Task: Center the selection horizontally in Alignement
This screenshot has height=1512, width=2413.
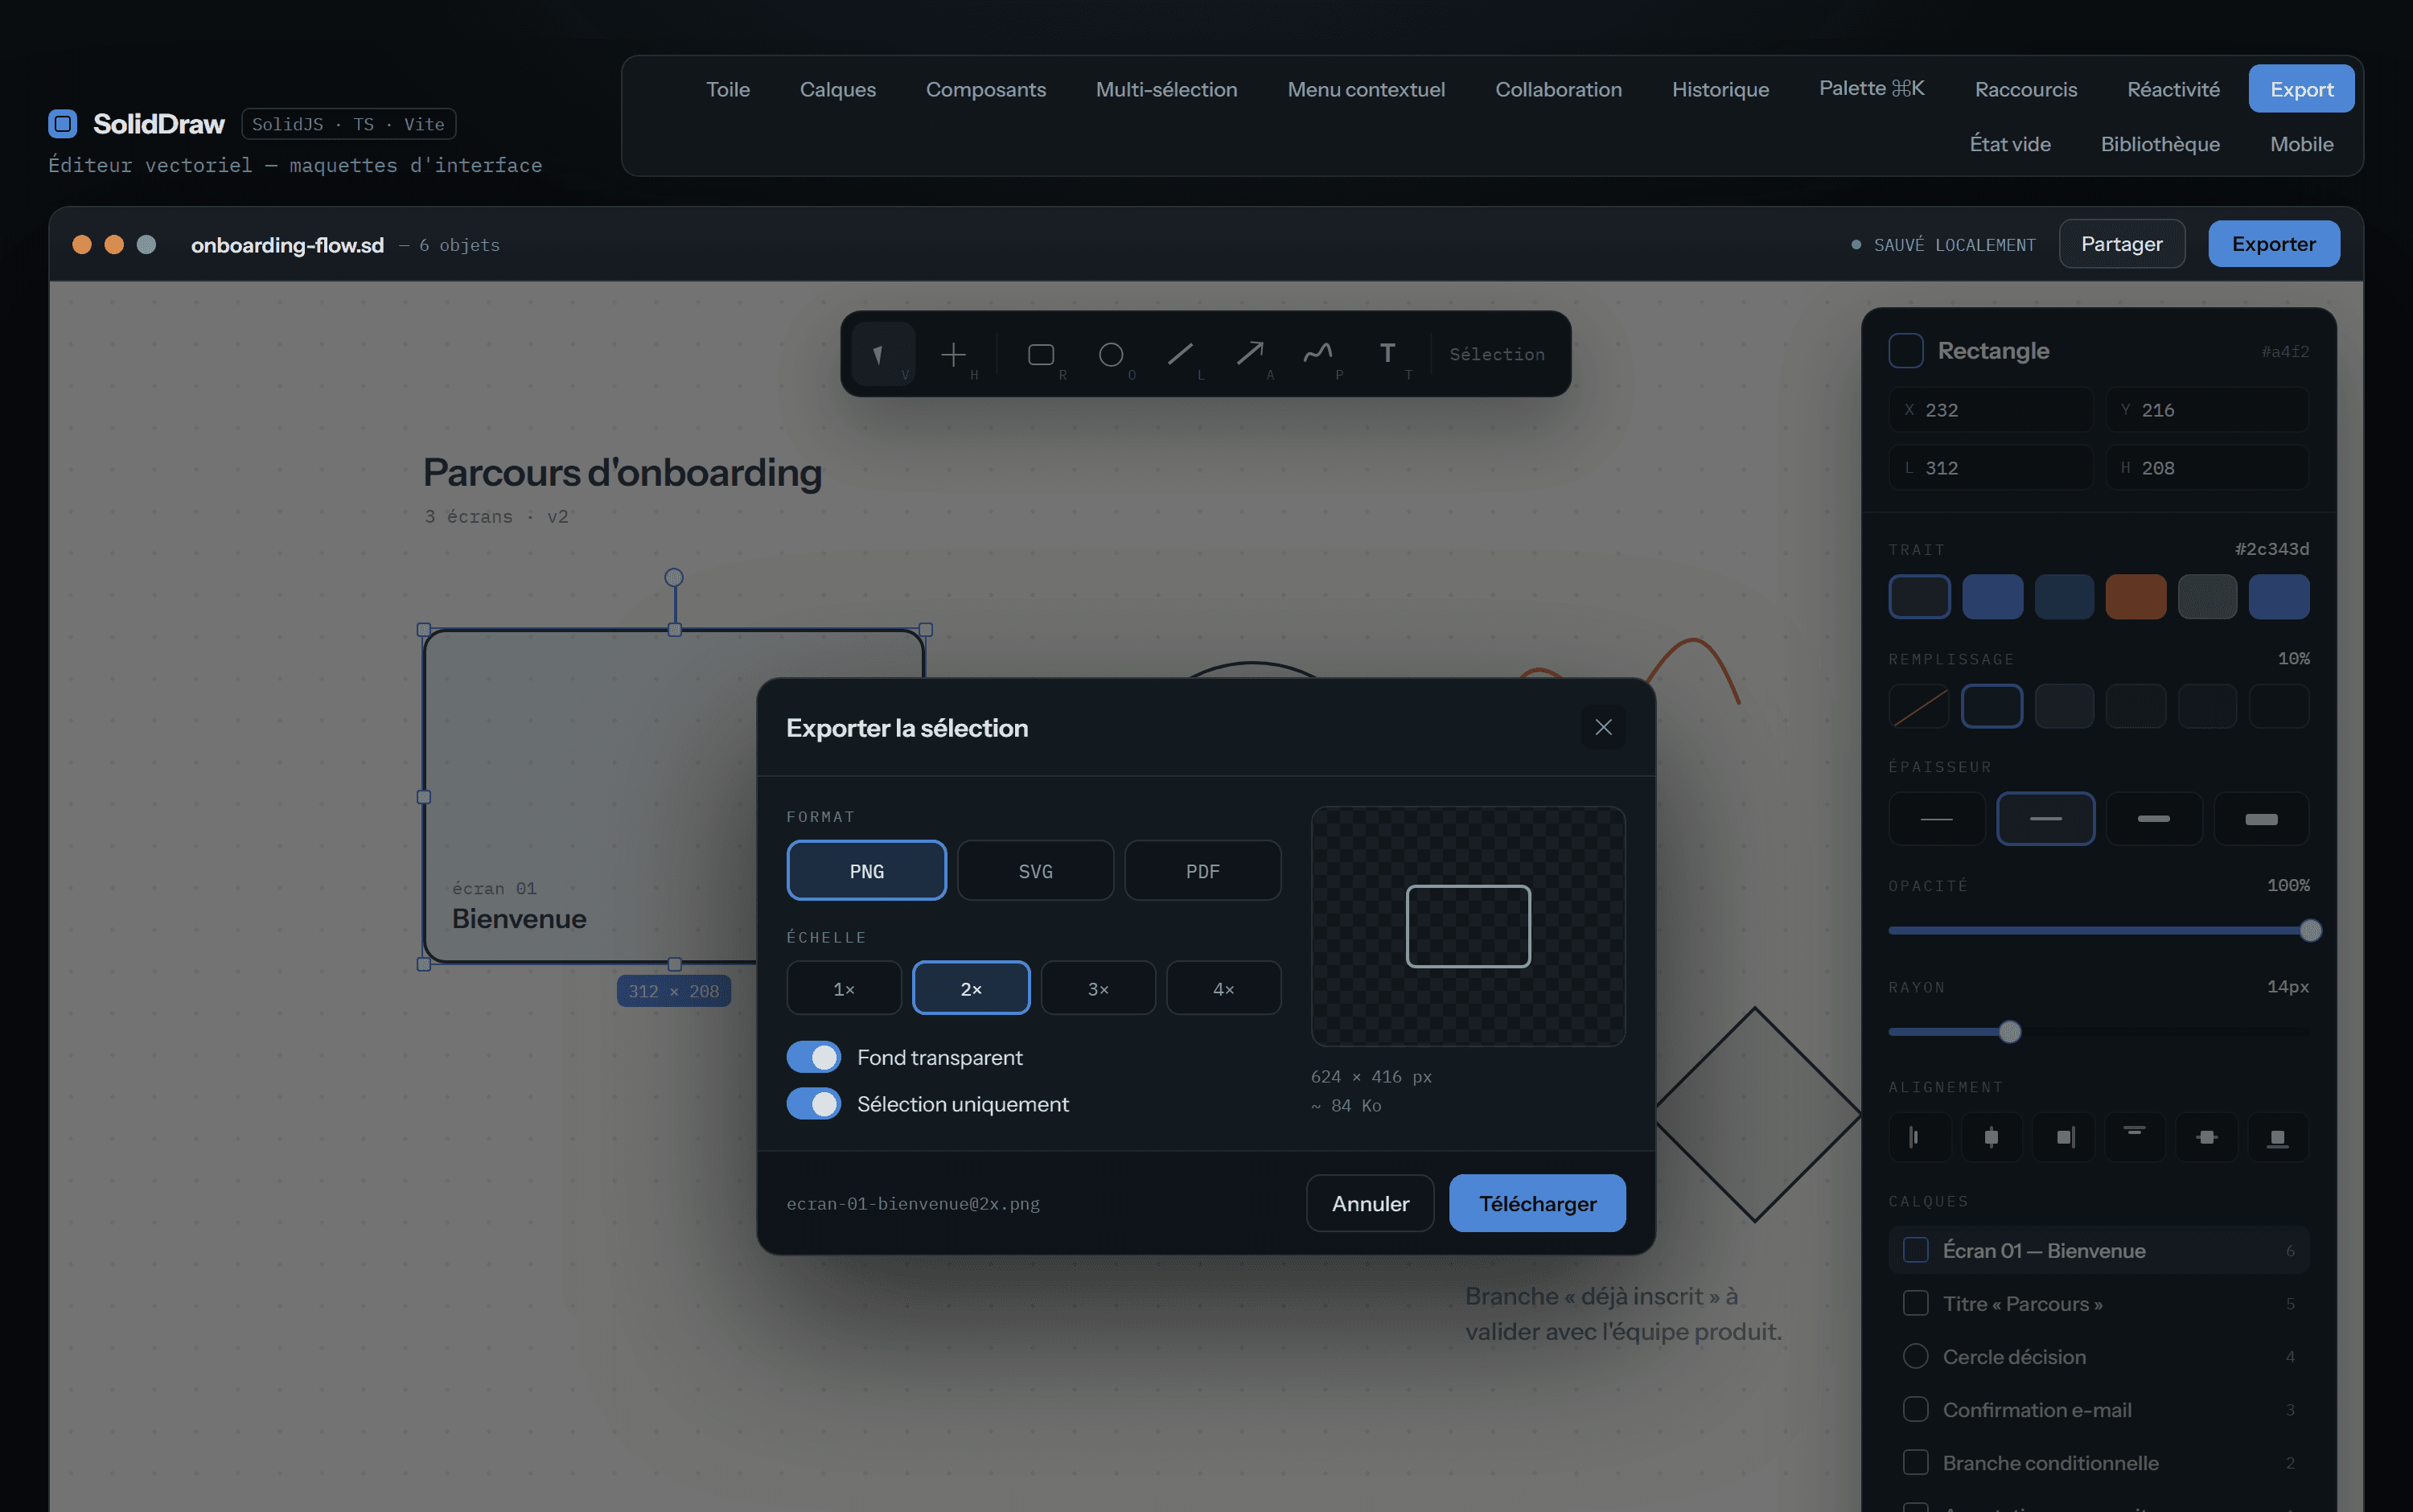Action: tap(1991, 1137)
